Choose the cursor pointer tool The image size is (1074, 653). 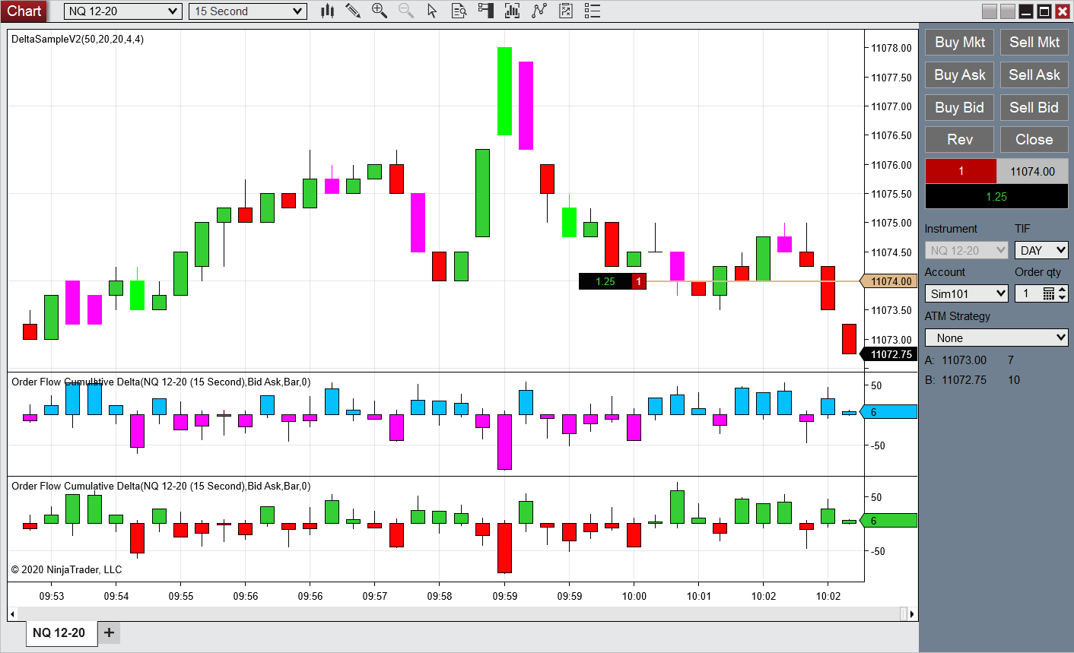point(432,11)
